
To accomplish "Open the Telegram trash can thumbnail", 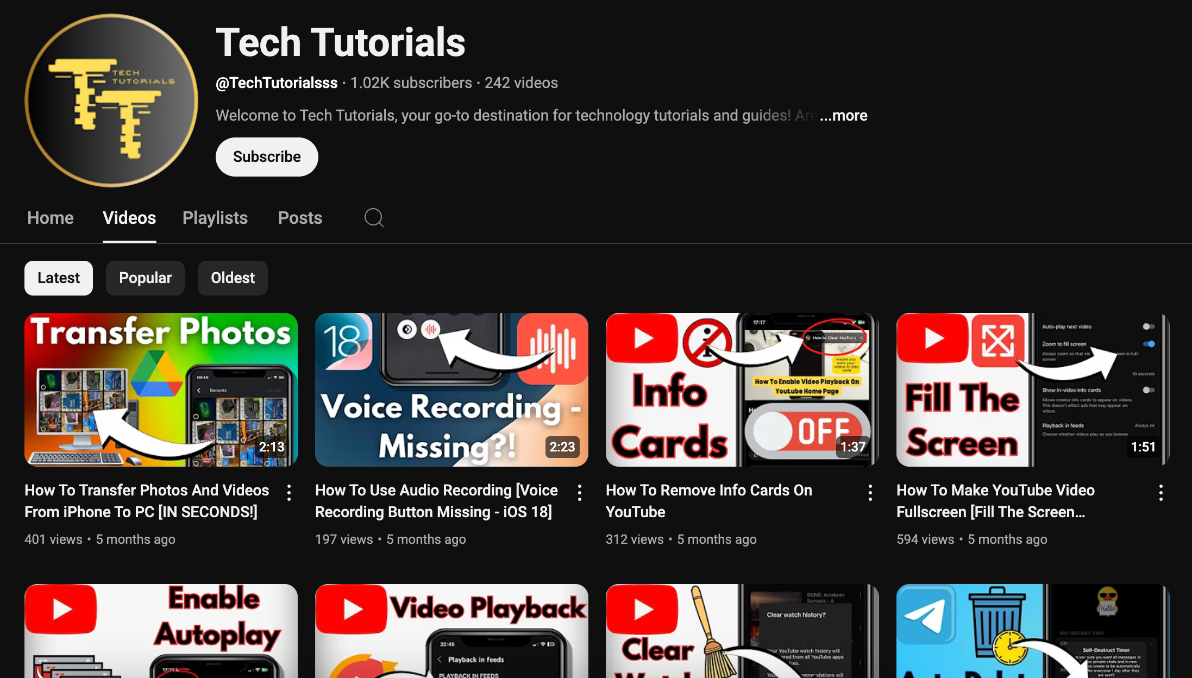I will [1033, 631].
